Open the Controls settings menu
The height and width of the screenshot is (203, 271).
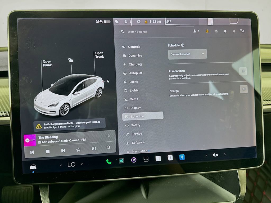131,47
